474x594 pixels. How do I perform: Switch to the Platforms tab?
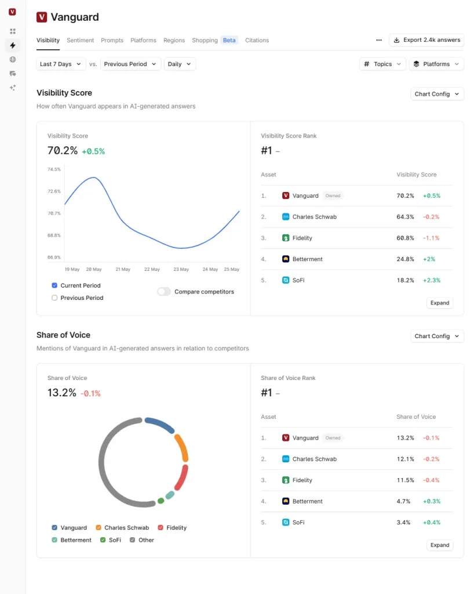[x=143, y=40]
